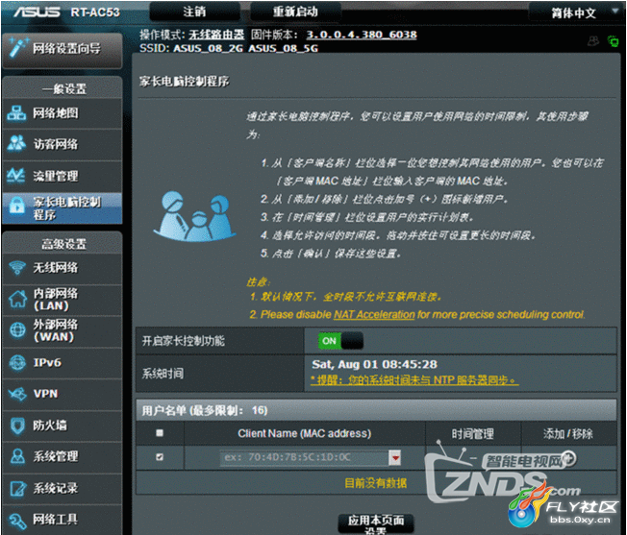Open the 简体中文 language dropdown
The height and width of the screenshot is (535, 627).
(x=576, y=12)
